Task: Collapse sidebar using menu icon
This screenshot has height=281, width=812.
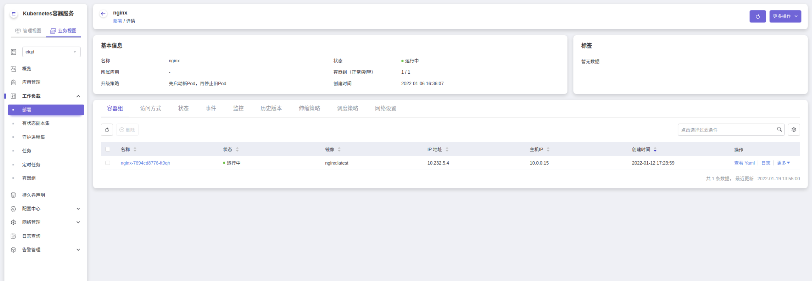Action: click(x=14, y=14)
